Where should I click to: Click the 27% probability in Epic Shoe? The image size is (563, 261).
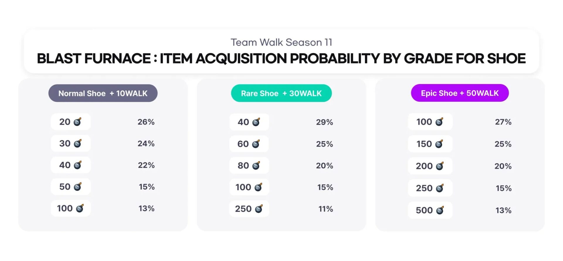tap(503, 122)
